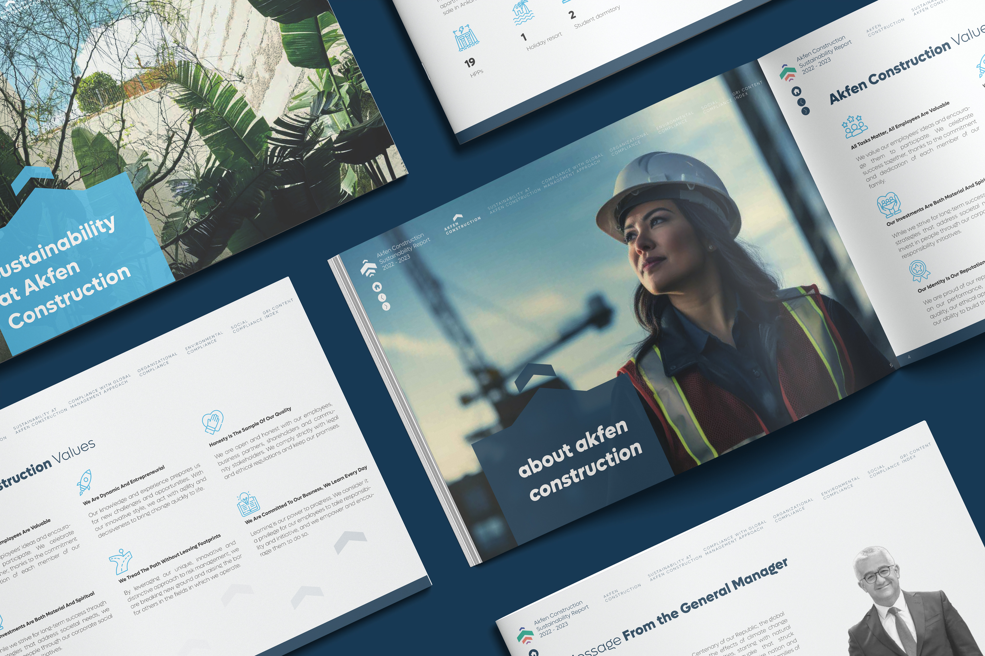Open ORGANIZATIONAL COMPLIANCE tab on the photo page

[x=629, y=144]
